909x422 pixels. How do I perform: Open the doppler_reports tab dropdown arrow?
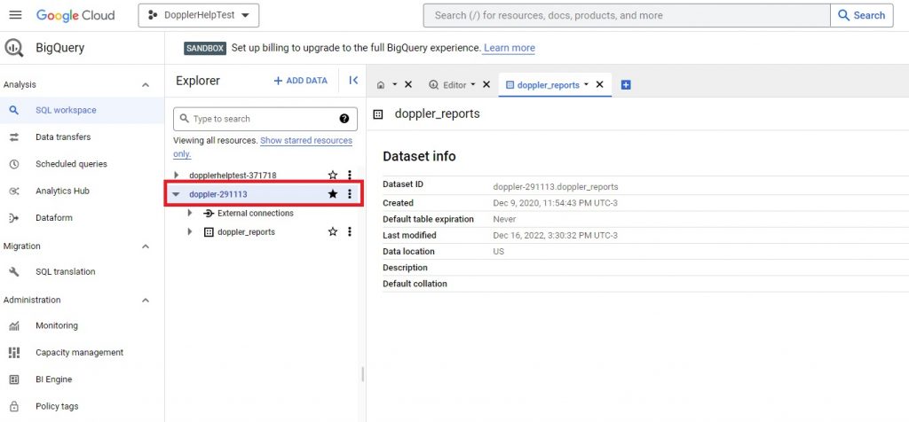(x=586, y=84)
